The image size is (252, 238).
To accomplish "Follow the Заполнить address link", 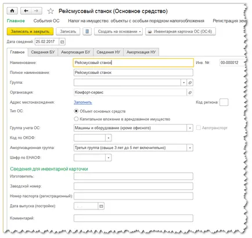I will (x=83, y=102).
